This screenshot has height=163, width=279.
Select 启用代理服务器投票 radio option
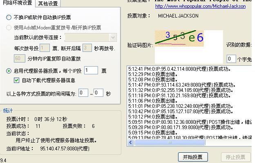[9, 71]
